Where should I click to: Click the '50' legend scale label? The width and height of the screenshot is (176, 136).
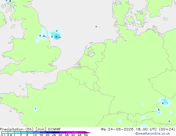pos(86,135)
